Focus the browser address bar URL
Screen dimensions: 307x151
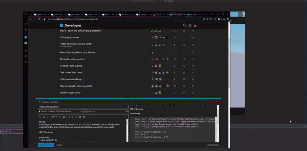(72, 19)
